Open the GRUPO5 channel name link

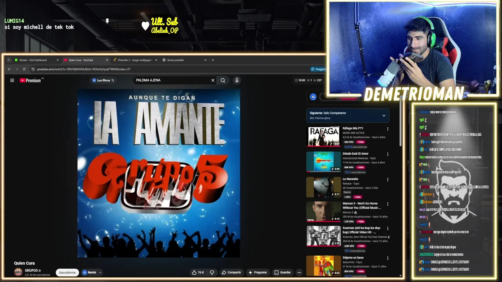point(31,271)
